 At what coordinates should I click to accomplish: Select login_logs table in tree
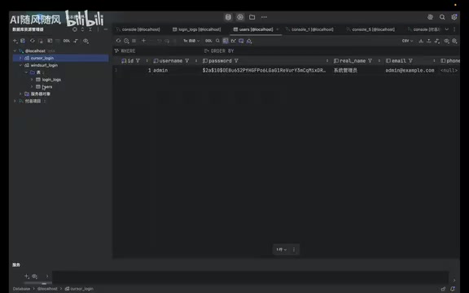51,80
